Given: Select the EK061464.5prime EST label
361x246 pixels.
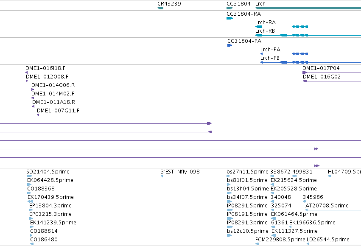Looking at the screenshot, I should click(294, 214).
